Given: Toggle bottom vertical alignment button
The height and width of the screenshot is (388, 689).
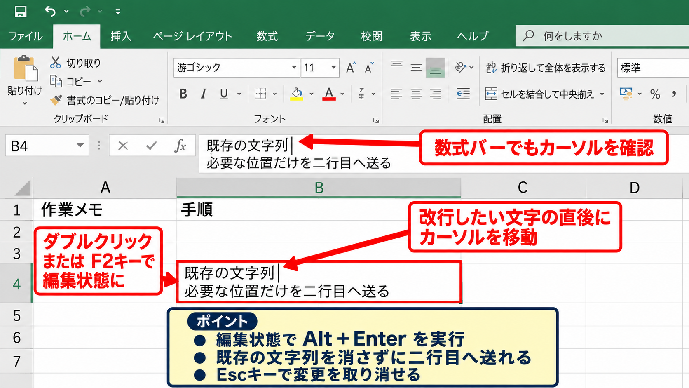Looking at the screenshot, I should click(435, 68).
